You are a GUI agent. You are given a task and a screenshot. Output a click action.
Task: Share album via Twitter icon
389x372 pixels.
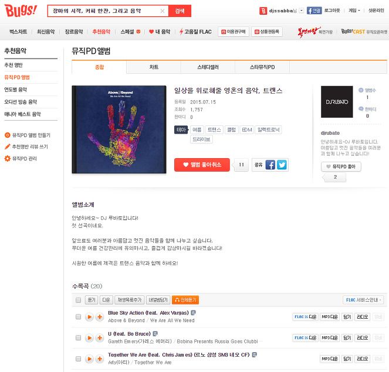(x=282, y=165)
